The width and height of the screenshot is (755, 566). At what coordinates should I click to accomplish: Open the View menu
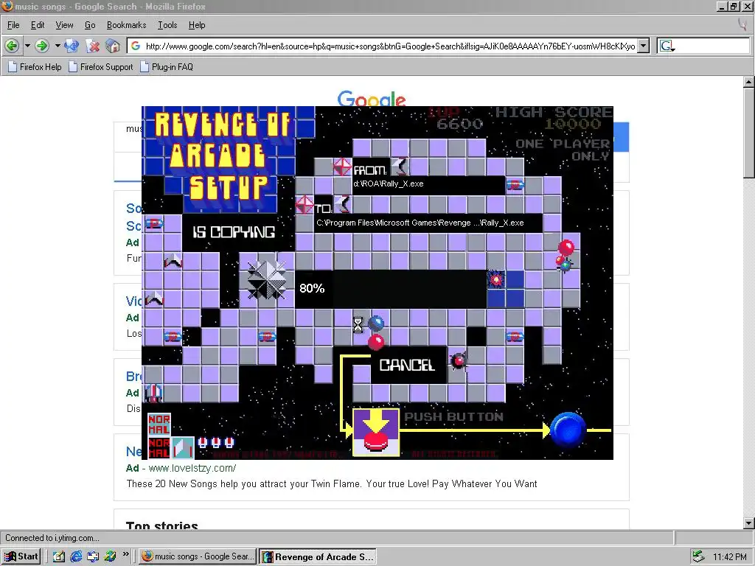[x=64, y=25]
